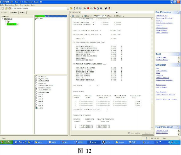Switch to the Summary tab
181x155 pixels.
pyautogui.click(x=77, y=16)
